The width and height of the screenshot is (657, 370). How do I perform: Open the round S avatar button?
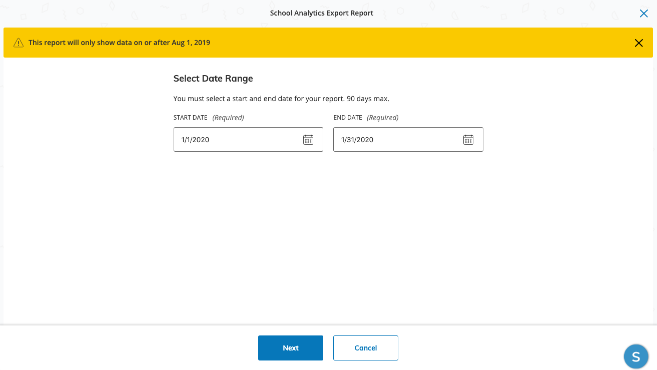636,356
